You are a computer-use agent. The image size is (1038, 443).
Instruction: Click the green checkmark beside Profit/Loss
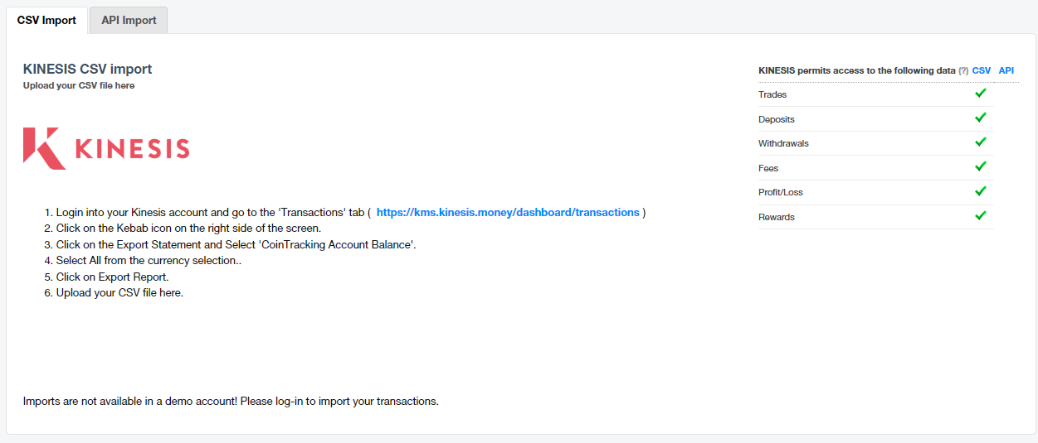coord(981,191)
